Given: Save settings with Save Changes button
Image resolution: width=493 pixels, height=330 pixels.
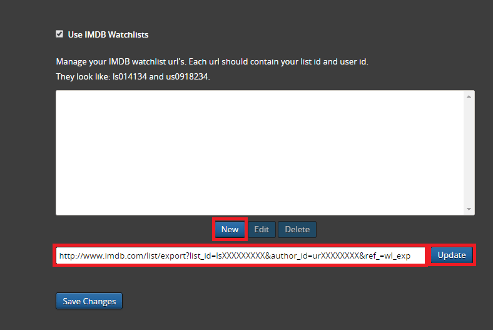Looking at the screenshot, I should tap(89, 301).
